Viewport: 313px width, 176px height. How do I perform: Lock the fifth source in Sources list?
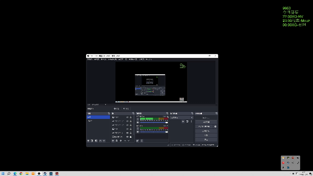(x=131, y=133)
